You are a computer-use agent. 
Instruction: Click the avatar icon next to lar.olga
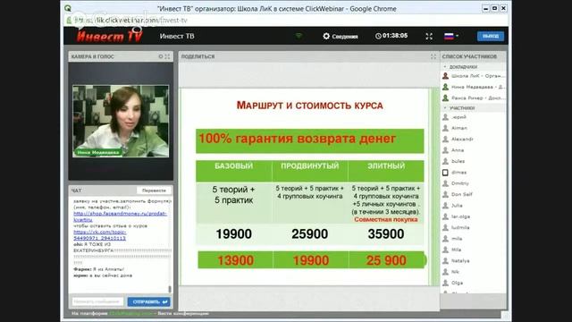[x=445, y=216]
